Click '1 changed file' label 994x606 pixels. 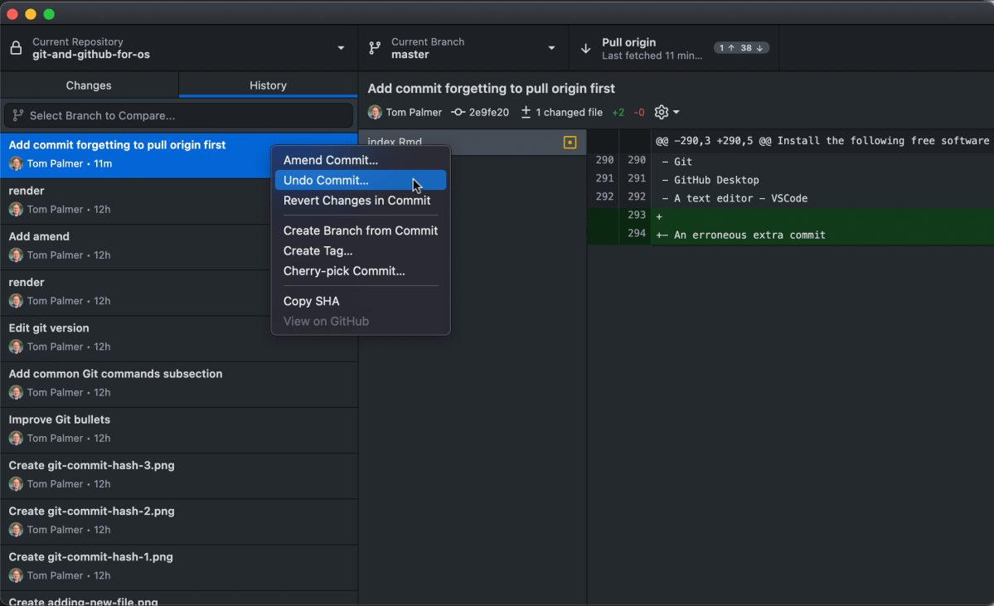coord(569,112)
